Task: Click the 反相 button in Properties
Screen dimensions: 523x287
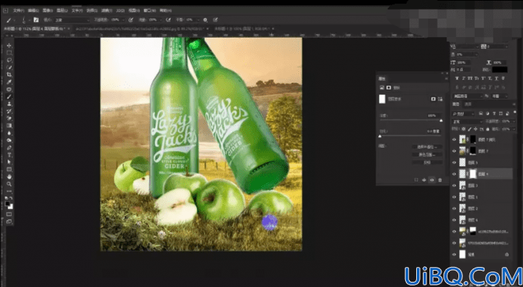Action: tap(427, 162)
